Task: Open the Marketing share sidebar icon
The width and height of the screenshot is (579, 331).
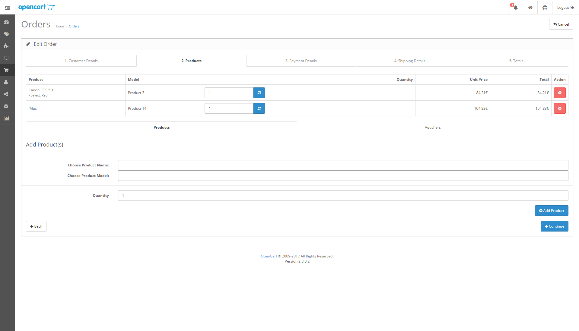Action: [6, 94]
